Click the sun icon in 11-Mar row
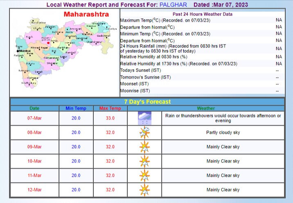Viewport: 293px width, 203px height. point(144,176)
